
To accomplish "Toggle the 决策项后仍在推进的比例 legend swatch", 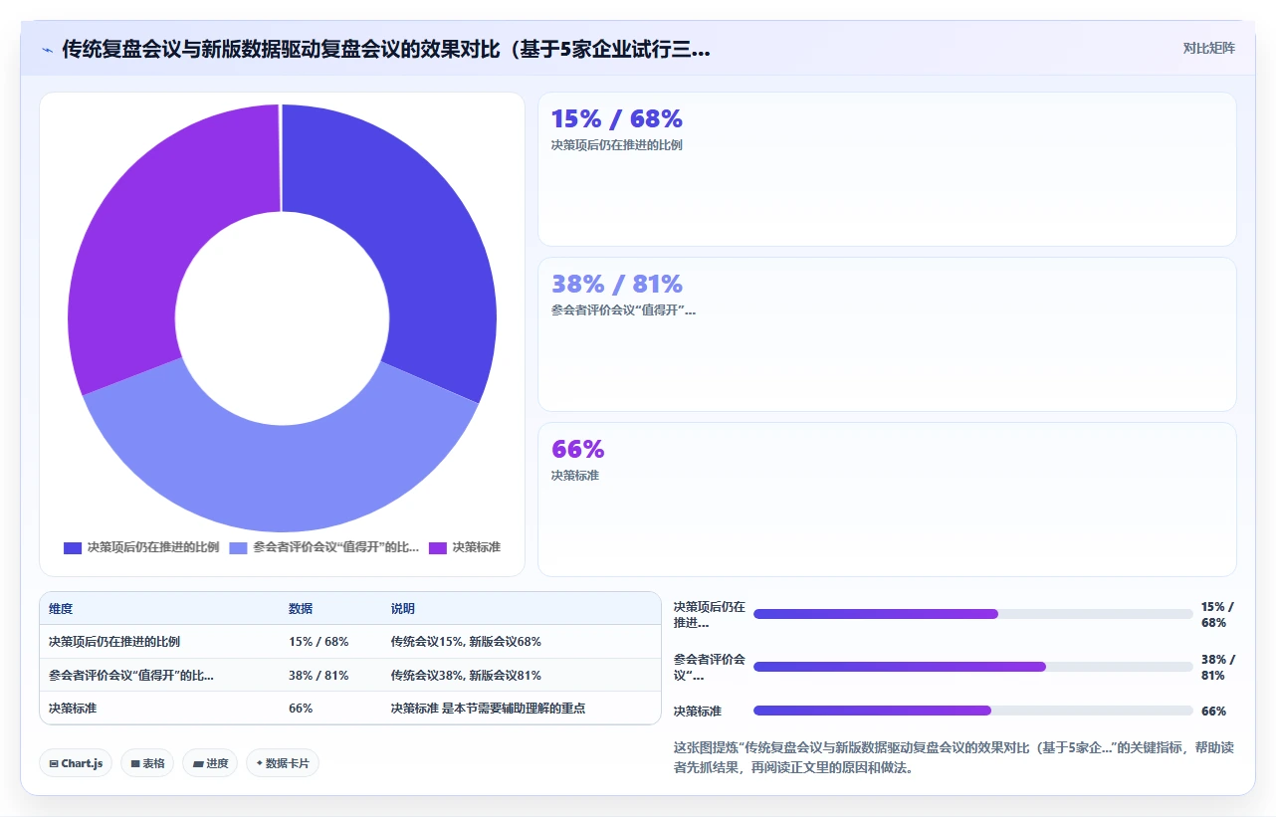I will coord(73,547).
